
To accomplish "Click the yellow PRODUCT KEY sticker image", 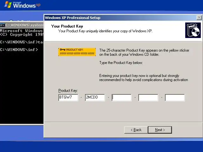I will [x=77, y=52].
